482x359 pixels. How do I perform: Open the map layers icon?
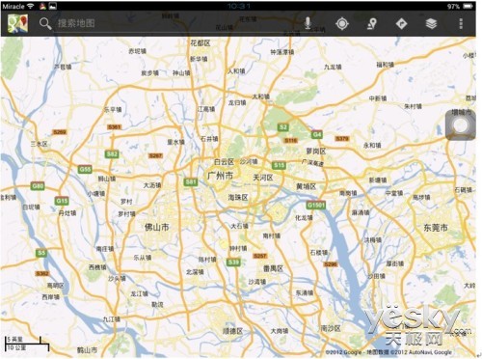point(431,24)
